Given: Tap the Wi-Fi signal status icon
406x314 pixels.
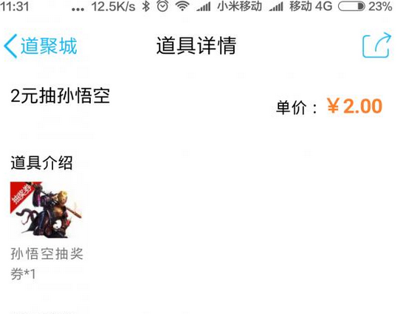Looking at the screenshot, I should (x=182, y=6).
